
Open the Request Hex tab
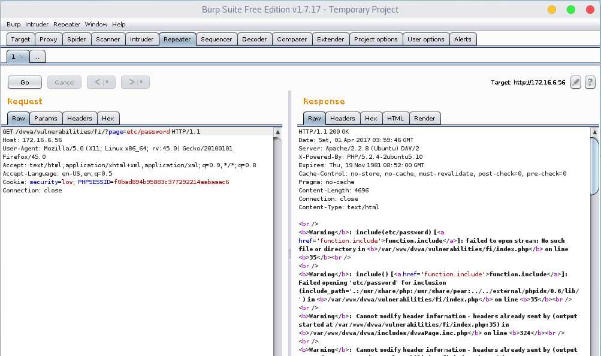pos(108,119)
